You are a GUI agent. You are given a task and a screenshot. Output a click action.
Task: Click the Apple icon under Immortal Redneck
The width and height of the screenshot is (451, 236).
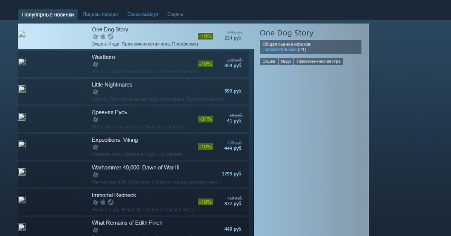[103, 203]
